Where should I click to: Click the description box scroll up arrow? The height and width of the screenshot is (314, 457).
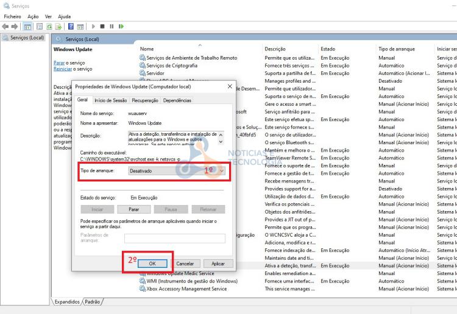221,134
